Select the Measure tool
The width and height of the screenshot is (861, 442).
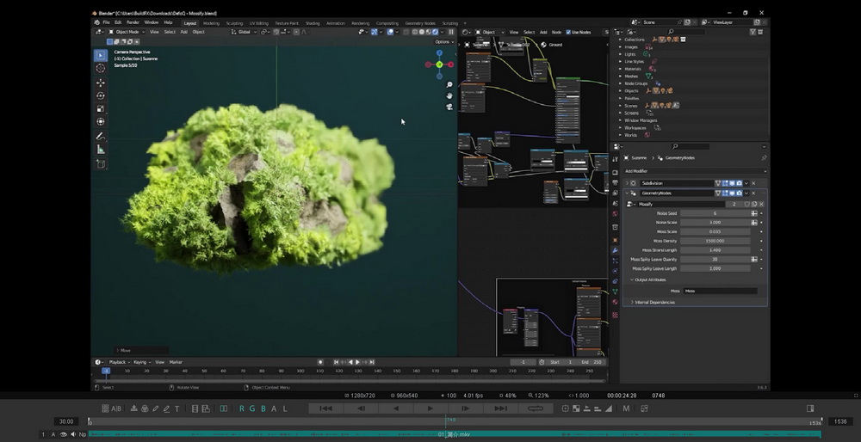tap(101, 149)
